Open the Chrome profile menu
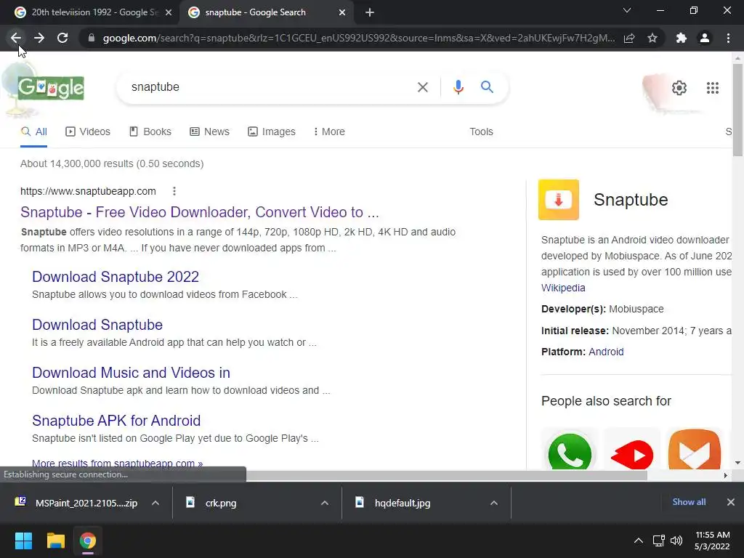 705,38
